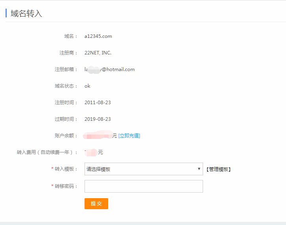Click the domain status value ok

87,86
